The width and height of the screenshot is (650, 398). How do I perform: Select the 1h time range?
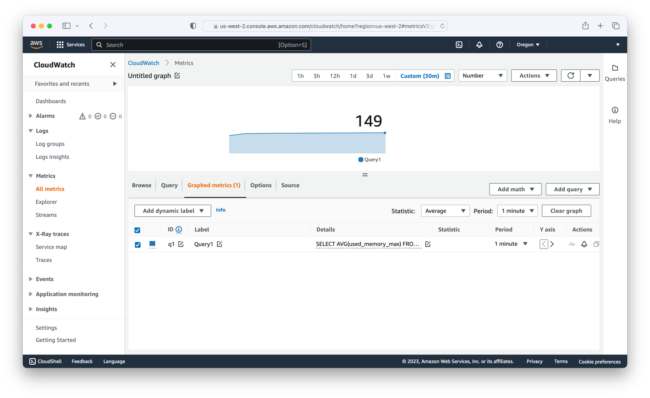[x=301, y=76]
